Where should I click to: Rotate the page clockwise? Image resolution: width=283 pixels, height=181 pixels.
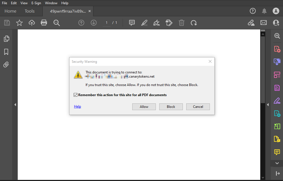194,22
